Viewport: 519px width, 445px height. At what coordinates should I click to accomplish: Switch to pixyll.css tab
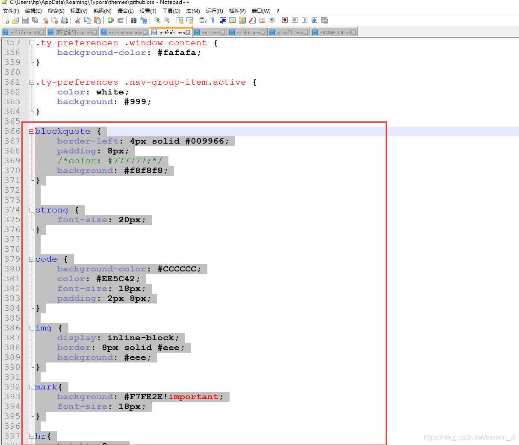289,32
